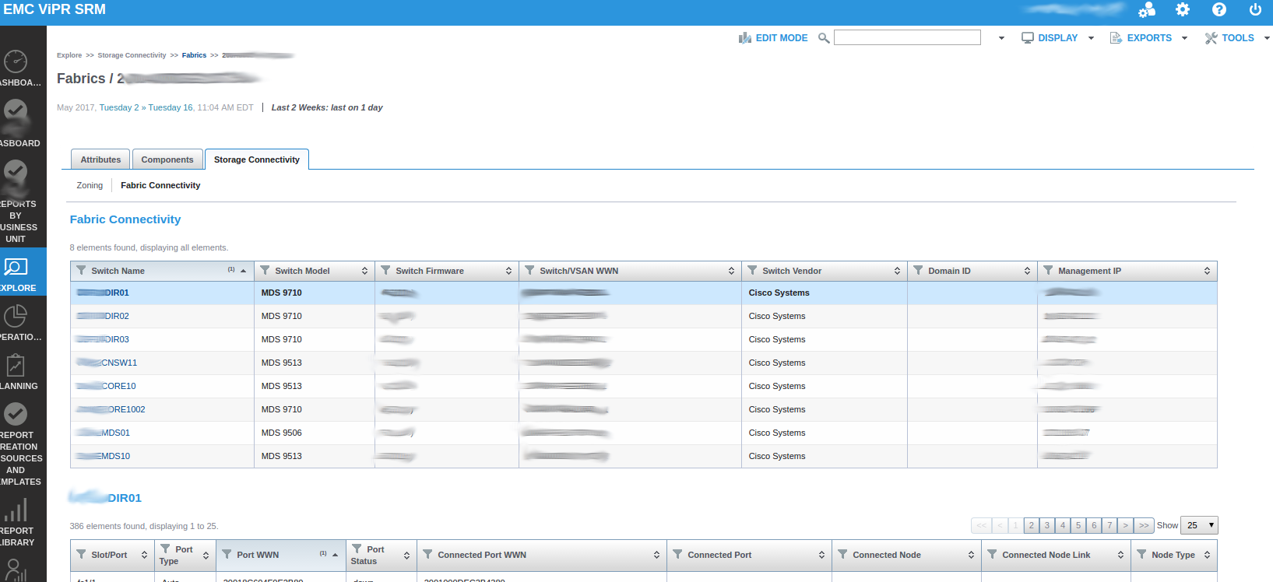Sort by the Switch Vendor column arrows
Viewport: 1273px width, 582px height.
point(897,271)
